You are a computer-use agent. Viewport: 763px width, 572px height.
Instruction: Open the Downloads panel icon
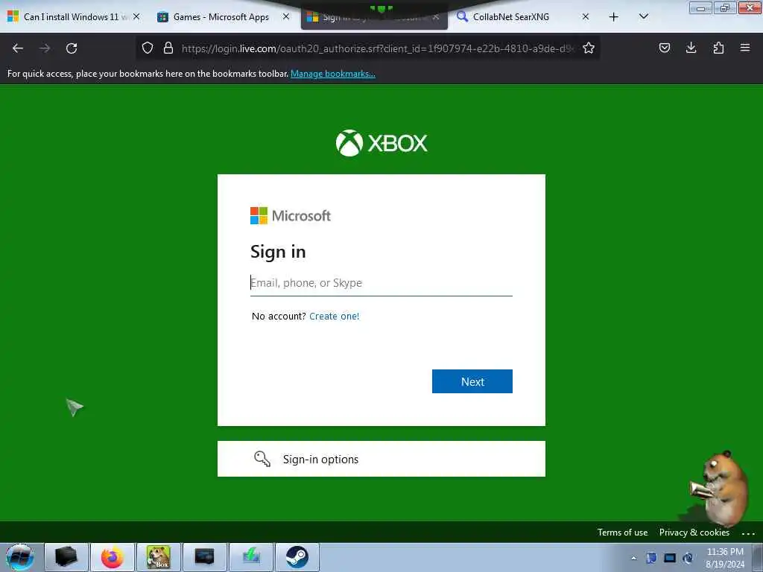point(691,48)
